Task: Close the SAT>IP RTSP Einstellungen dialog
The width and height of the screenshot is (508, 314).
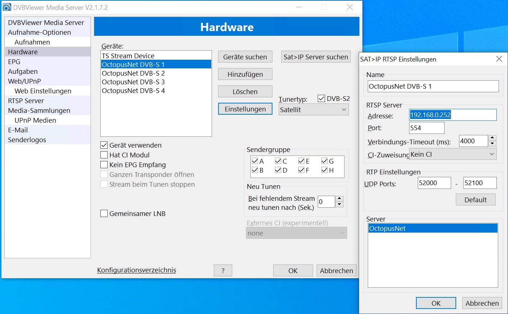Action: (499, 59)
